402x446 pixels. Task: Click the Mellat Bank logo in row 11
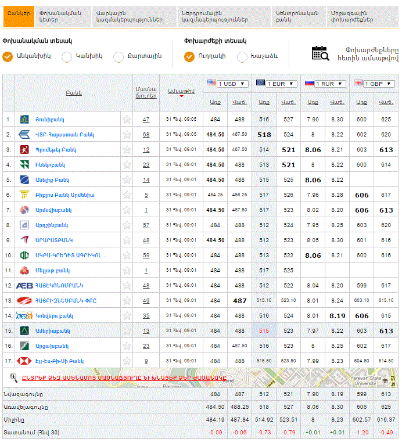point(24,271)
